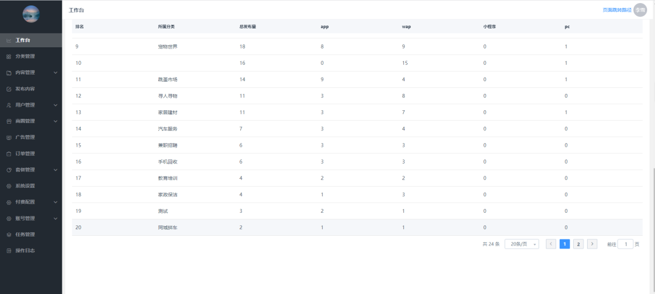Screen dimensions: 655x294
Task: Go to next page with right arrow
Action: (x=592, y=244)
